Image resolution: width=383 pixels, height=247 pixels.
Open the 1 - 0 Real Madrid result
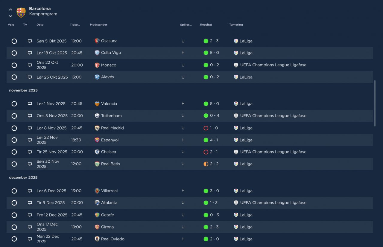[214, 128]
